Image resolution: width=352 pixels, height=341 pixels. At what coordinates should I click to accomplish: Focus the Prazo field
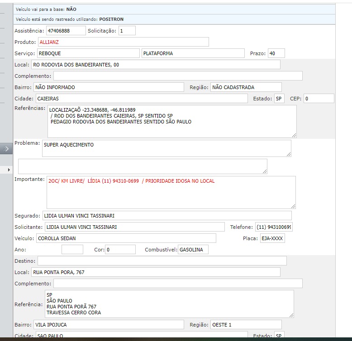click(x=276, y=53)
